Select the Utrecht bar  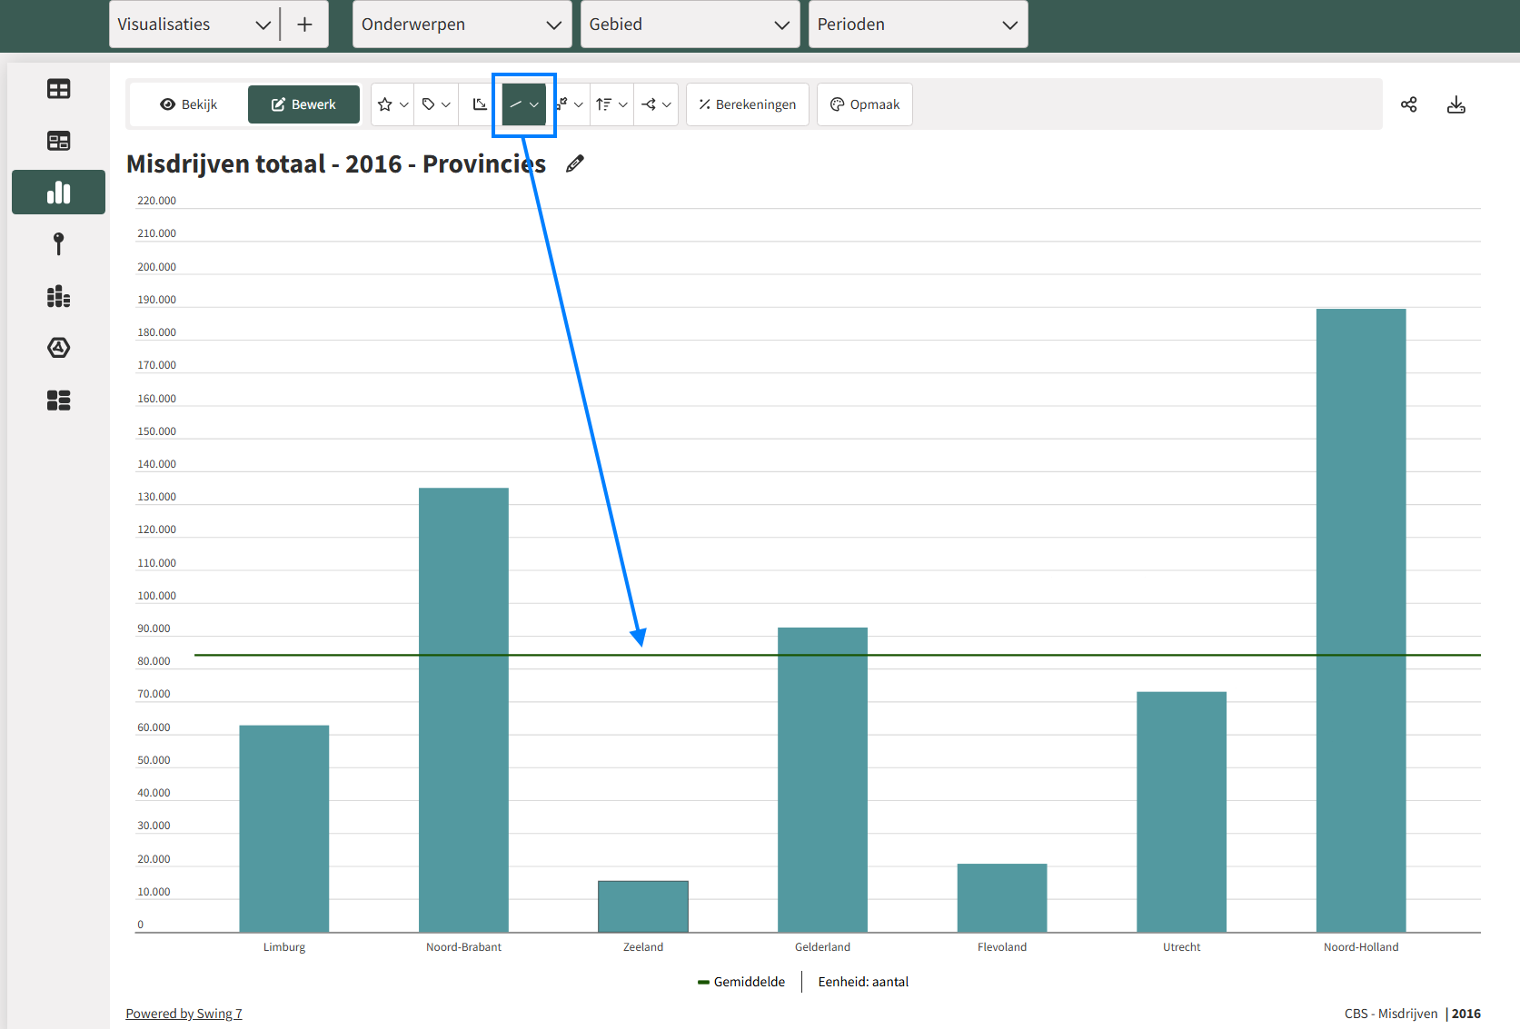[x=1181, y=812]
